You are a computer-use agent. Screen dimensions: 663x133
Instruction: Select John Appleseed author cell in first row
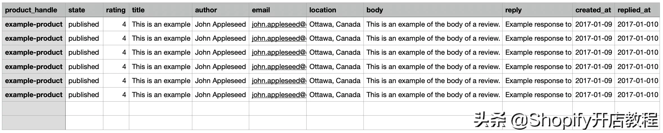(220, 24)
